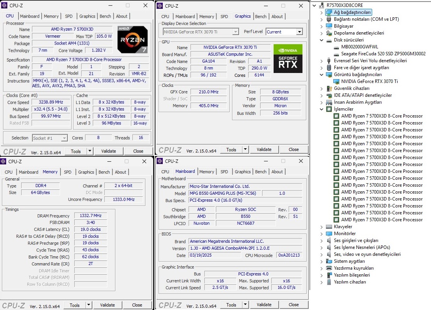The width and height of the screenshot is (431, 310).
Task: Click the AMD Ryzen 7 logo image
Action: (132, 40)
